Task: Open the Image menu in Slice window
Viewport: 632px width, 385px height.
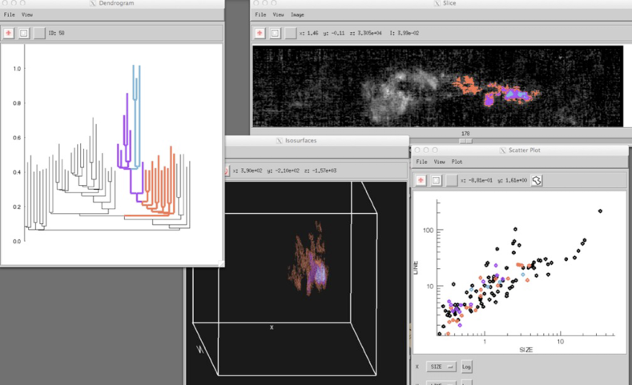Action: [x=297, y=14]
